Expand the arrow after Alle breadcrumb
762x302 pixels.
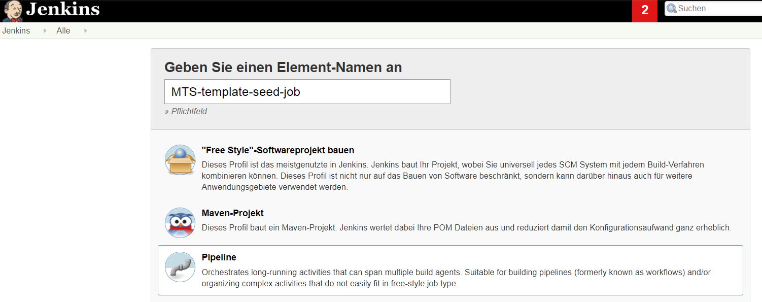(85, 30)
